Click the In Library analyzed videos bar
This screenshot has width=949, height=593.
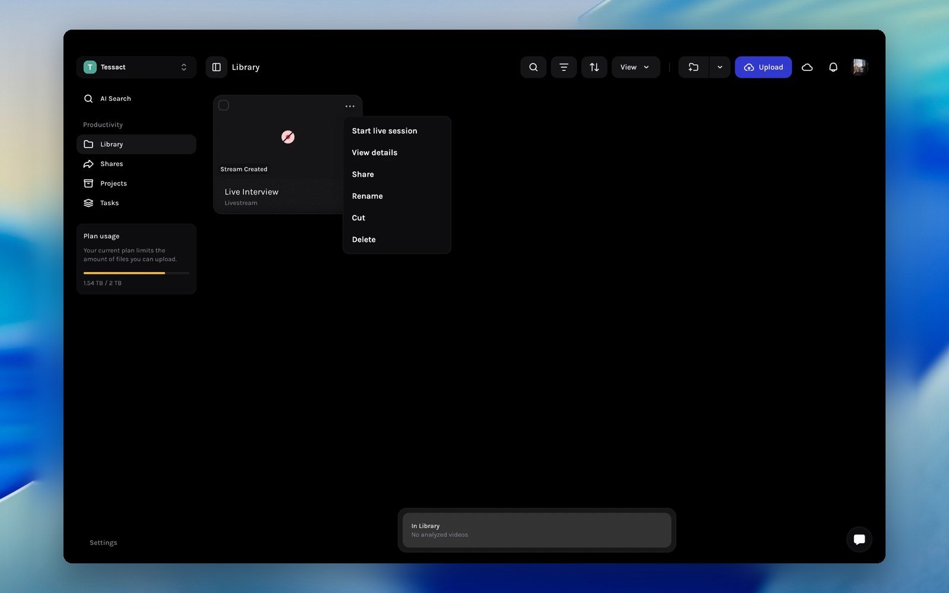537,530
